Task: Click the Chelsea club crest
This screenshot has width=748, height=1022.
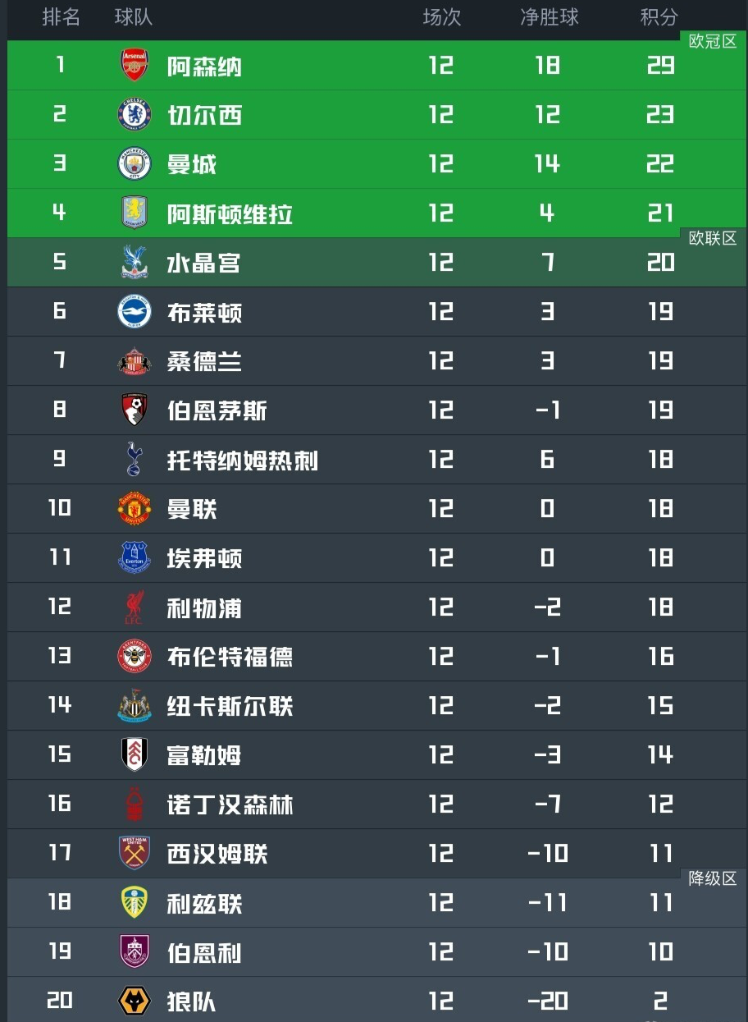Action: click(x=135, y=115)
